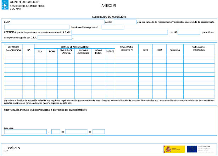Click the galicia logo in the footer
The height and width of the screenshot is (156, 218).
tap(12, 148)
